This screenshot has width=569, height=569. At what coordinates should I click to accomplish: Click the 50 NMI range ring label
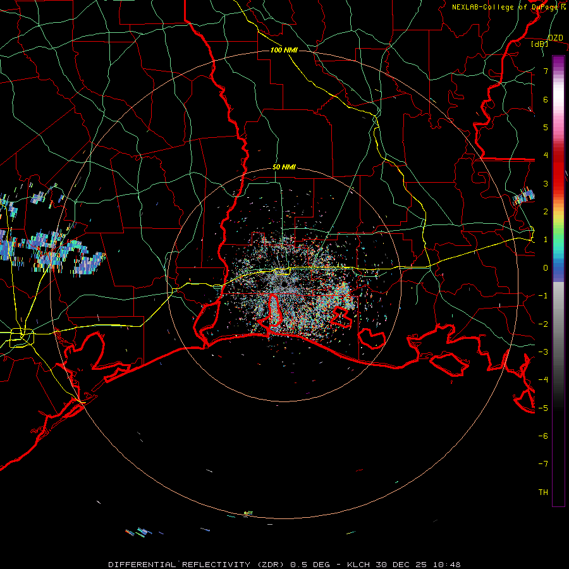(x=284, y=168)
